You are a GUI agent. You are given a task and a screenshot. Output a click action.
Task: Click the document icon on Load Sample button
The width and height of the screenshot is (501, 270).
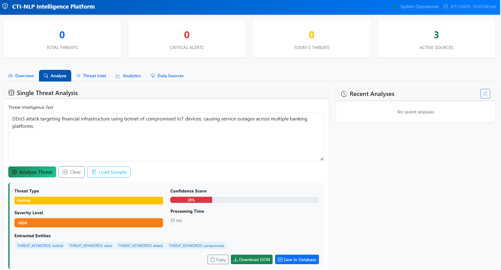click(x=94, y=172)
